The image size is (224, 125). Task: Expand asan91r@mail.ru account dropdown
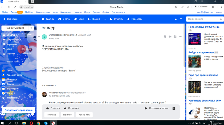[x=205, y=12]
